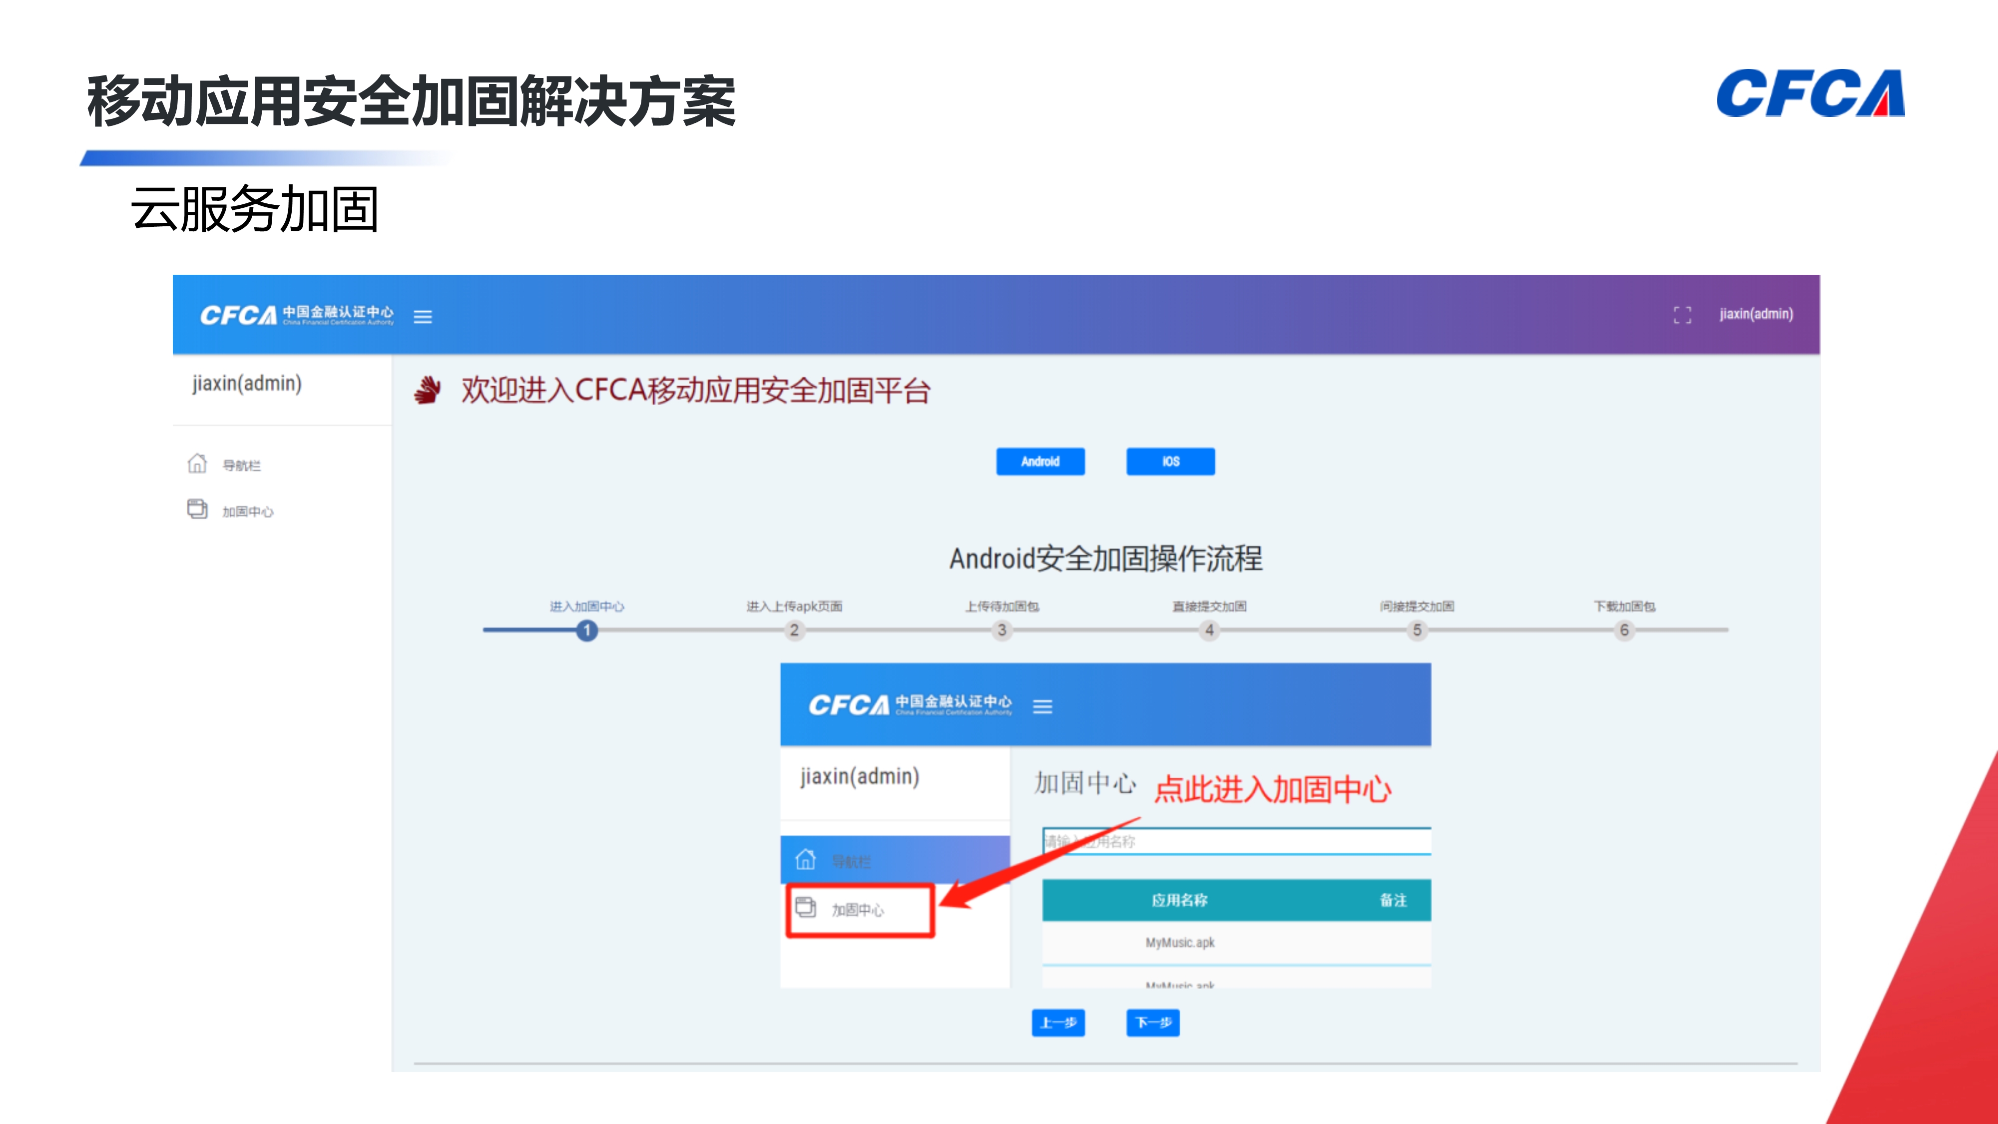Go to step 3 上传待加固包
Image resolution: width=1998 pixels, height=1124 pixels.
(1002, 630)
